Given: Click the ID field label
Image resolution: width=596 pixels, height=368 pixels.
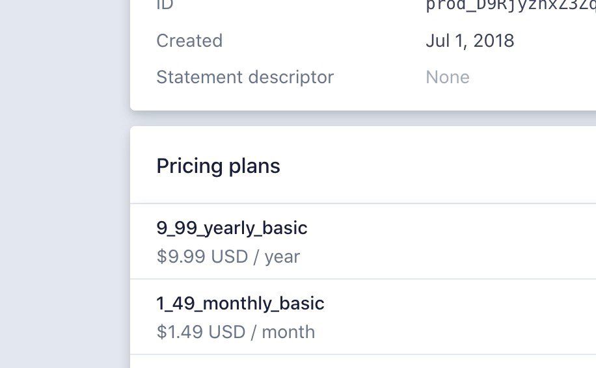Looking at the screenshot, I should tap(165, 5).
